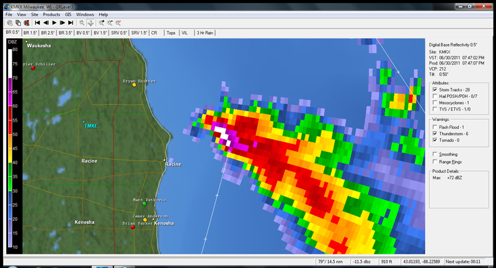Click the magnifier icon with small square
The width and height of the screenshot is (496, 268).
coord(110,23)
